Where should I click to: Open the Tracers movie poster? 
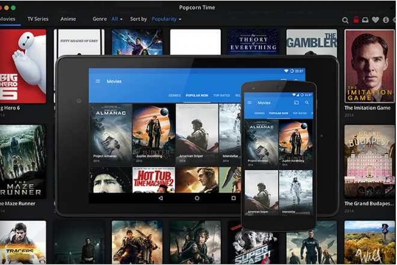click(23, 242)
